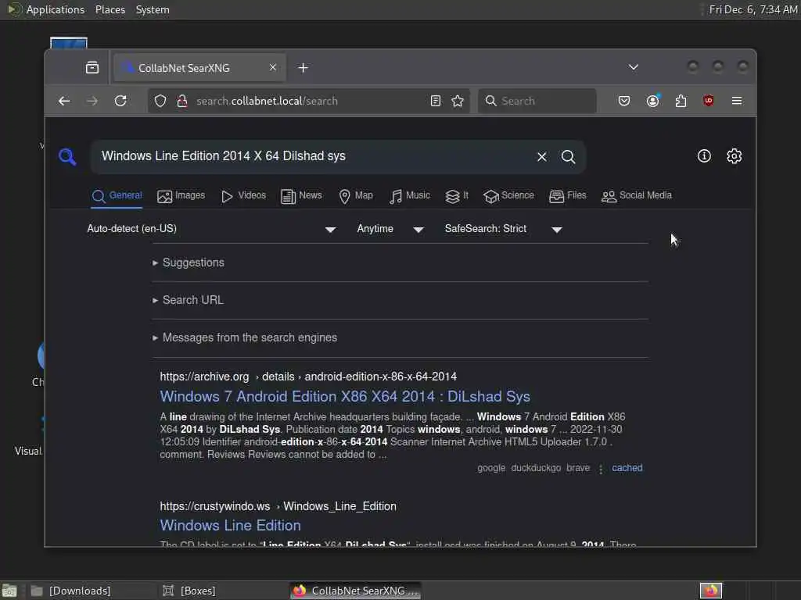Switch to the Map tab
801x600 pixels.
[356, 196]
